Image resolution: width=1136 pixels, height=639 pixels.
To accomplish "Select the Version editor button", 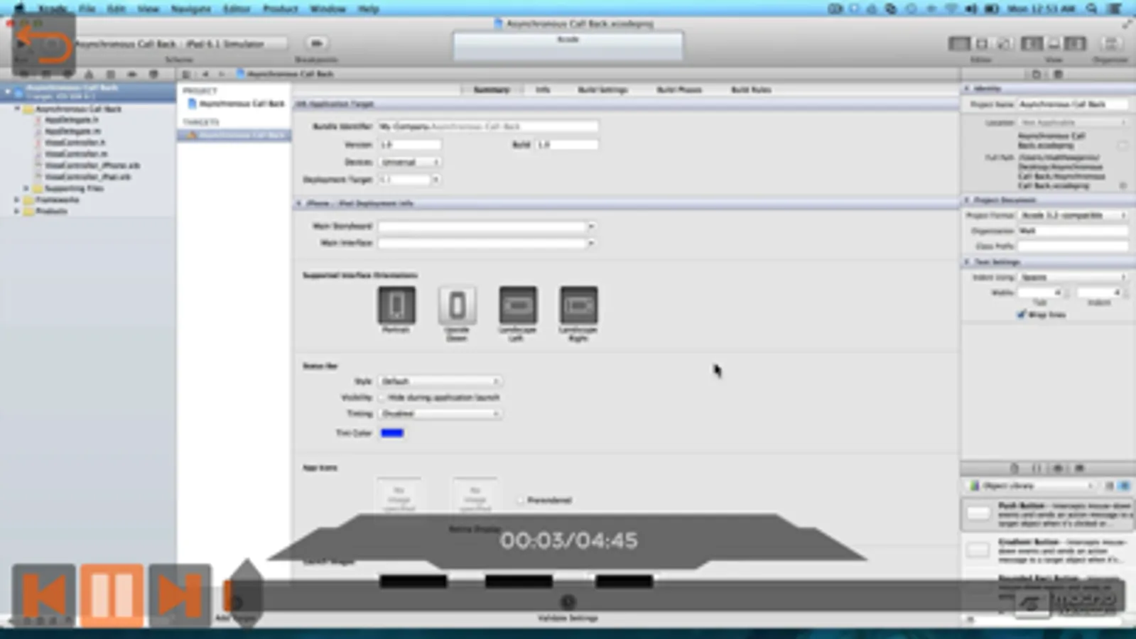I will [1004, 43].
